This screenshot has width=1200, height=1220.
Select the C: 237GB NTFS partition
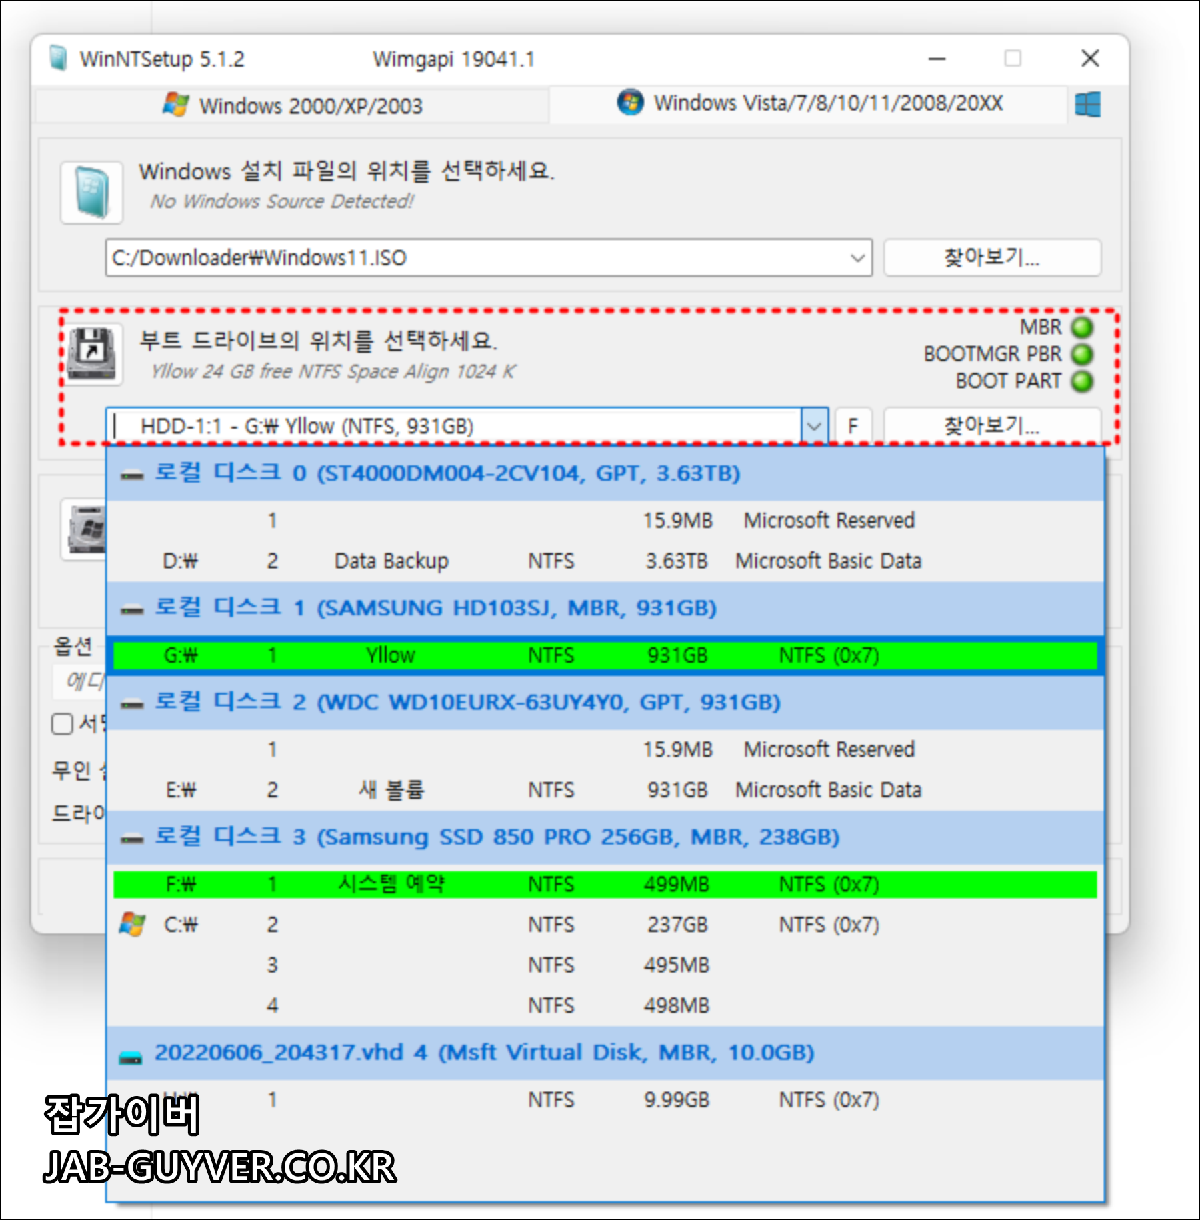pos(605,925)
